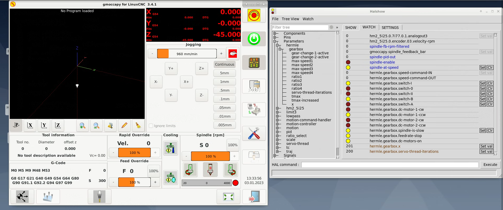Select the .01mm jog increment
Viewport: 503px width, 210px height.
pyautogui.click(x=225, y=116)
